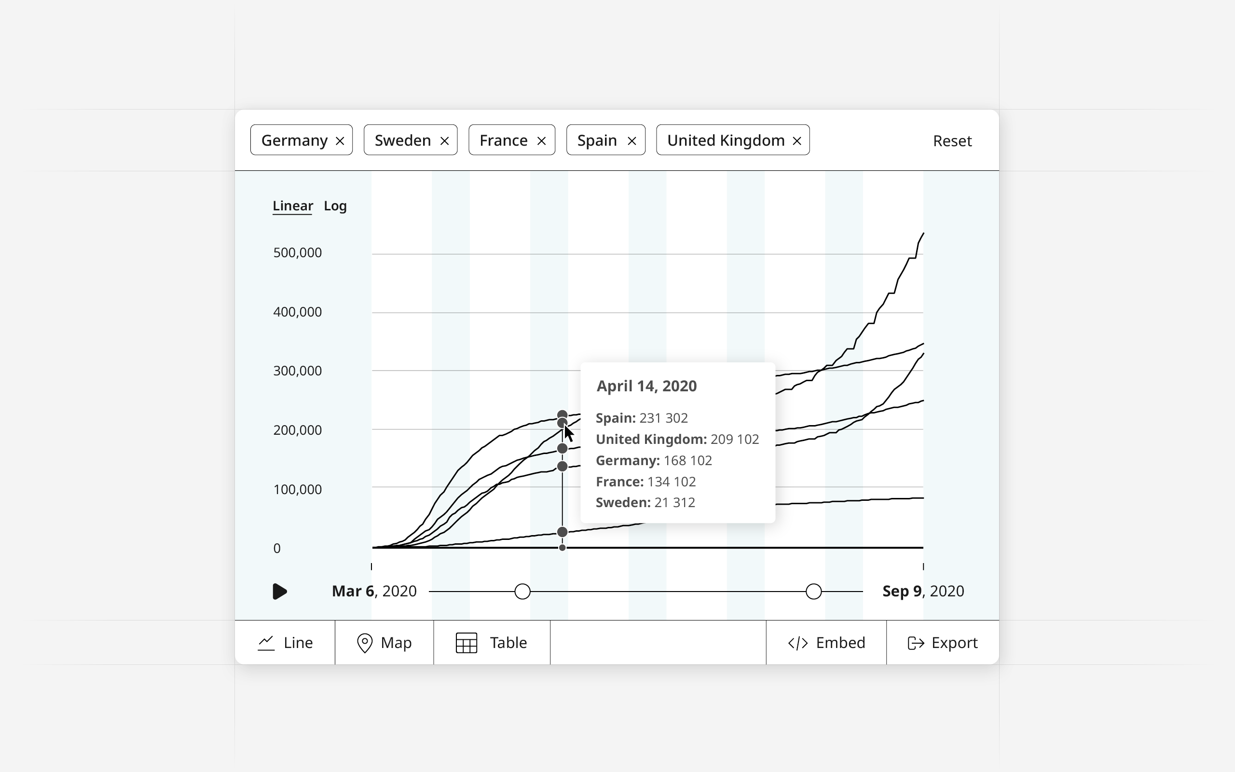Remove the France tag via X
This screenshot has width=1235, height=772.
(541, 141)
